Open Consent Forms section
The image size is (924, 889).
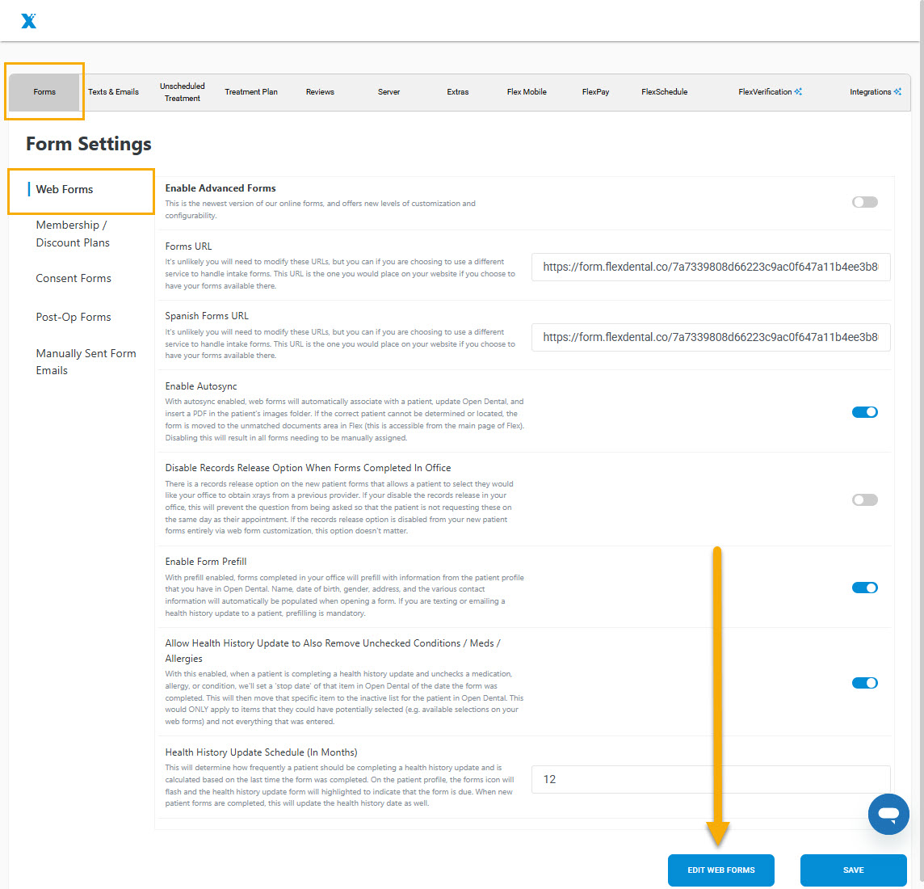click(x=73, y=278)
